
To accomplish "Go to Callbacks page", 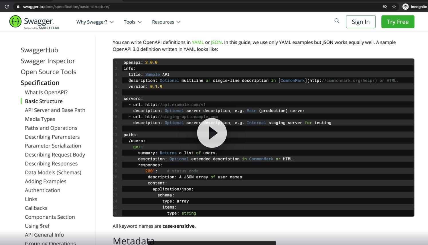I will point(36,208).
